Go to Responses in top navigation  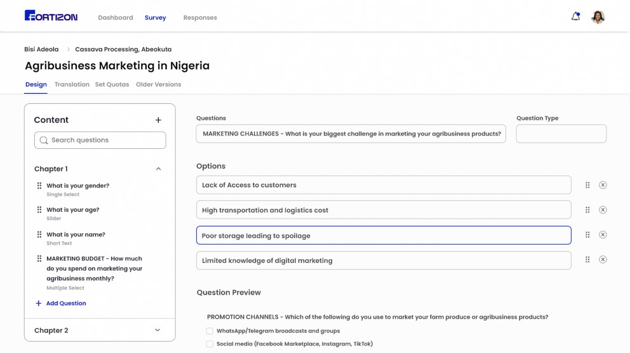tap(200, 18)
